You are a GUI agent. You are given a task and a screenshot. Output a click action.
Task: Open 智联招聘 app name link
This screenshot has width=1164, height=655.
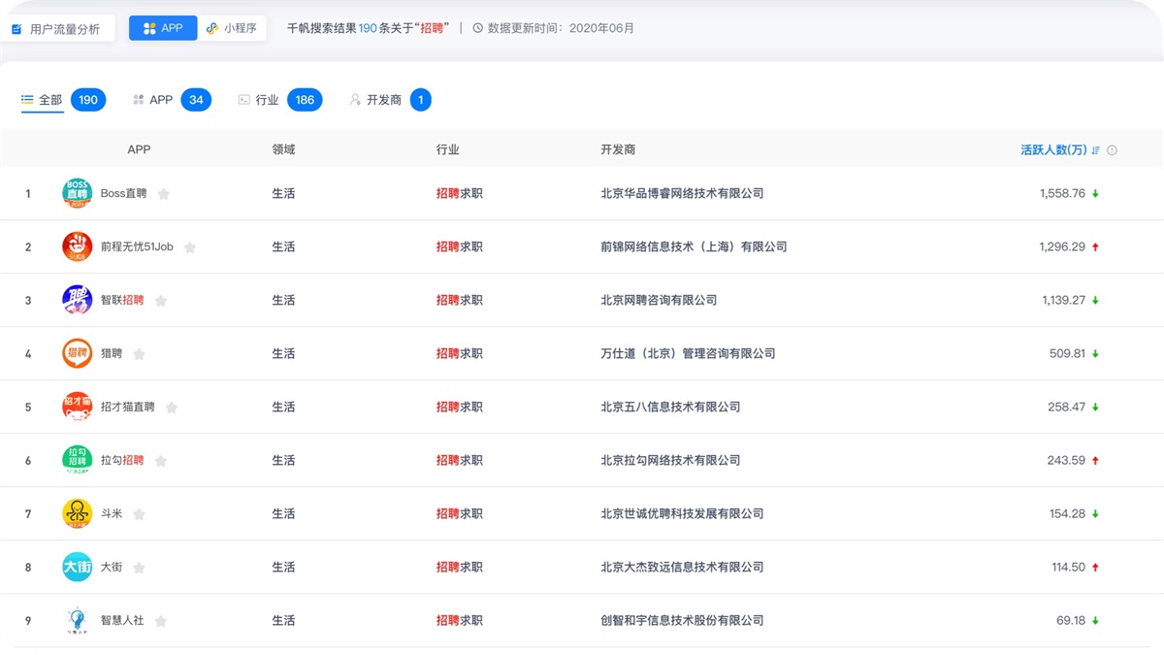point(122,300)
